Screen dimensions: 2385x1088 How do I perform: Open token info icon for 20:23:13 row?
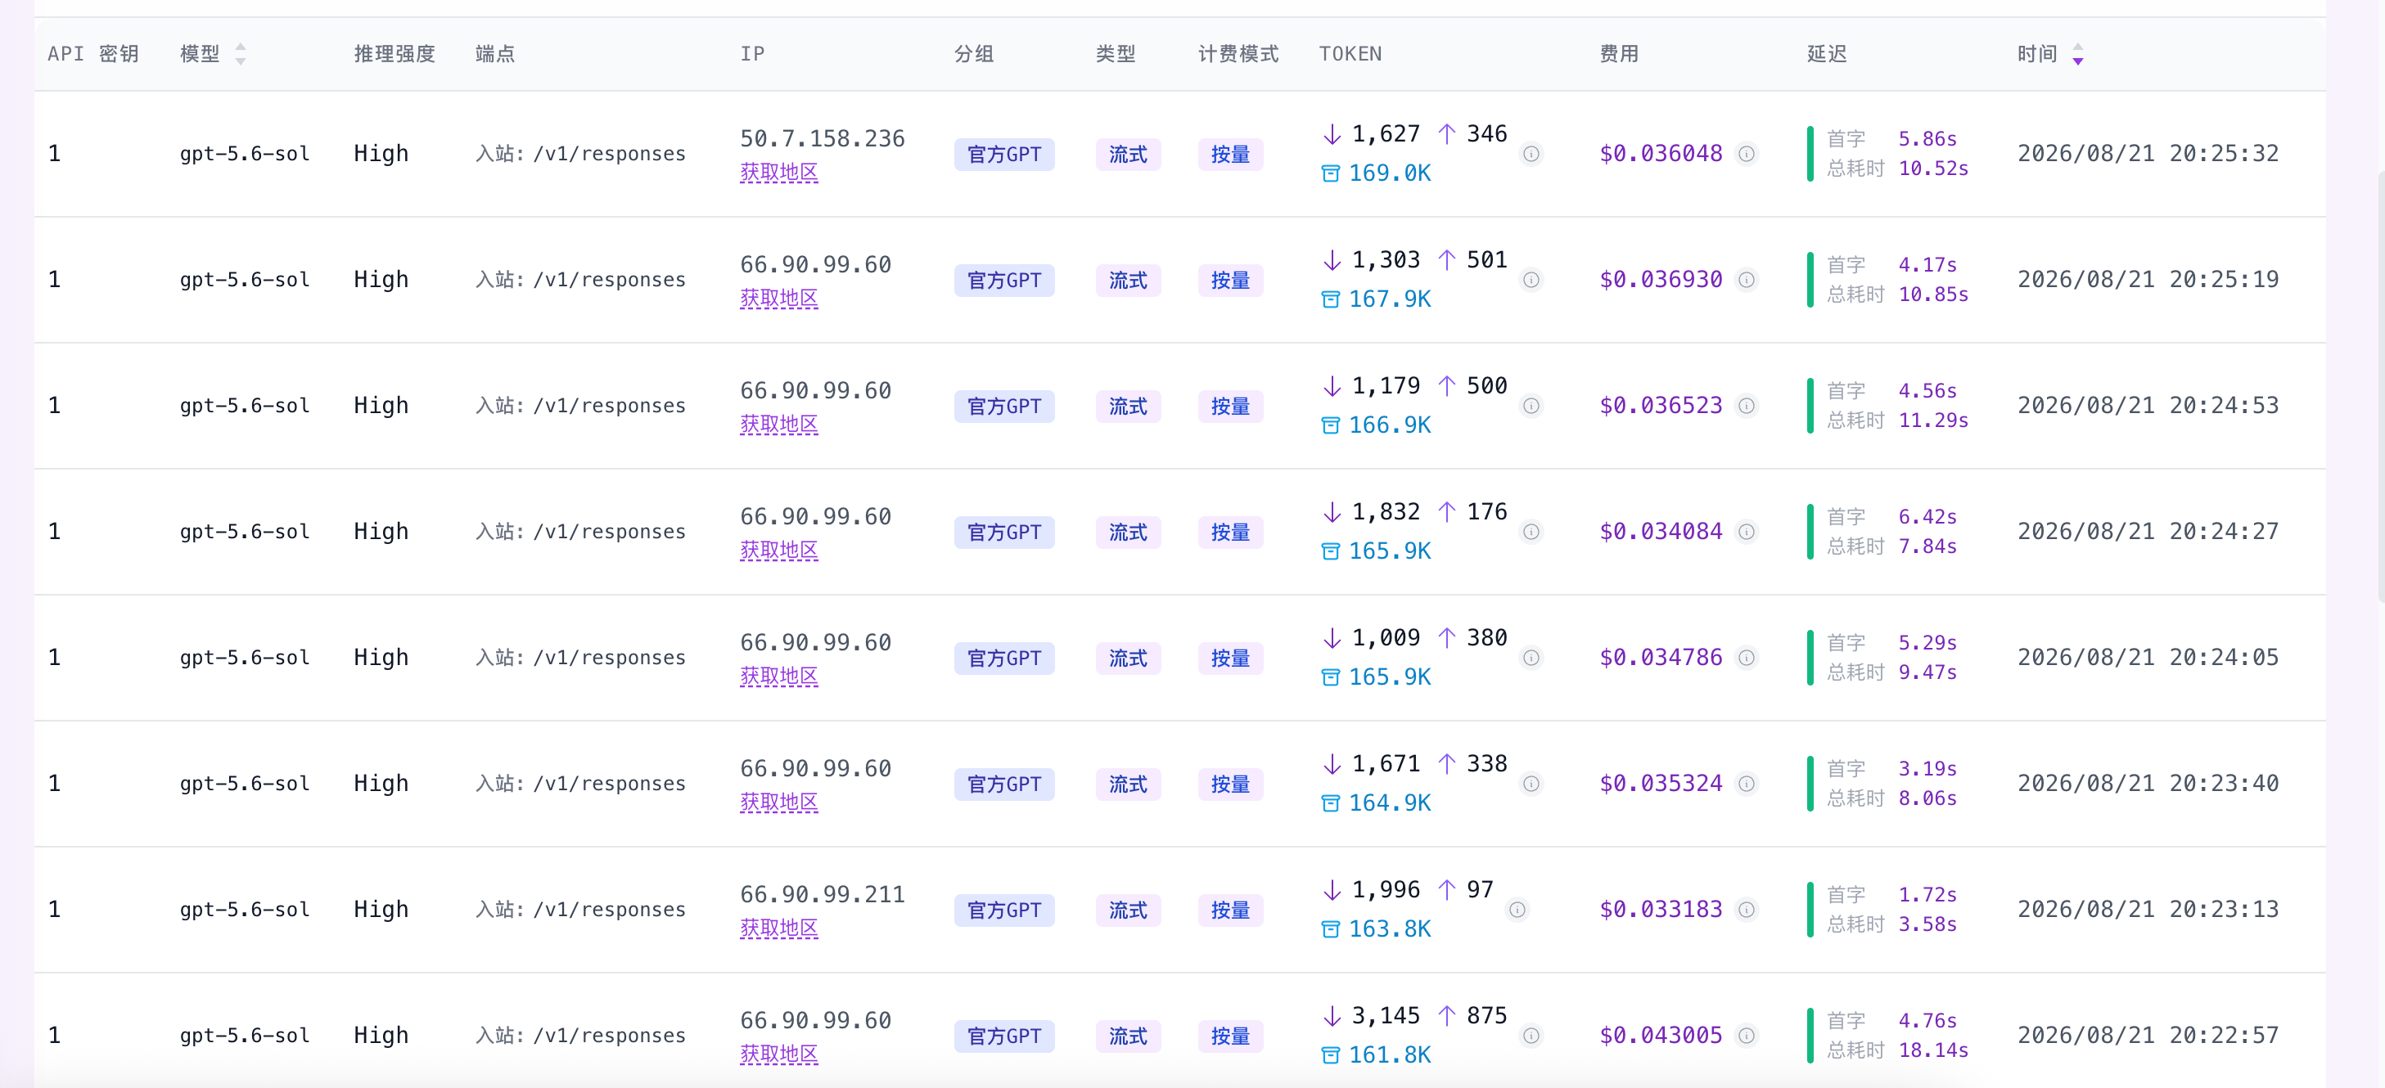point(1517,909)
